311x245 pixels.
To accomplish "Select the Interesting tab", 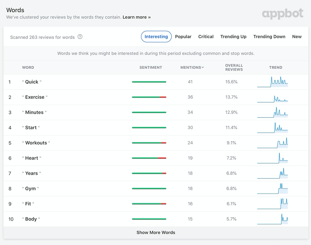I will point(156,37).
